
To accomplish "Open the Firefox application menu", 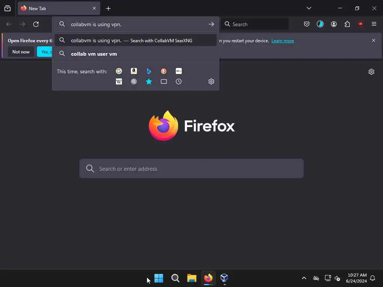I will (x=374, y=24).
